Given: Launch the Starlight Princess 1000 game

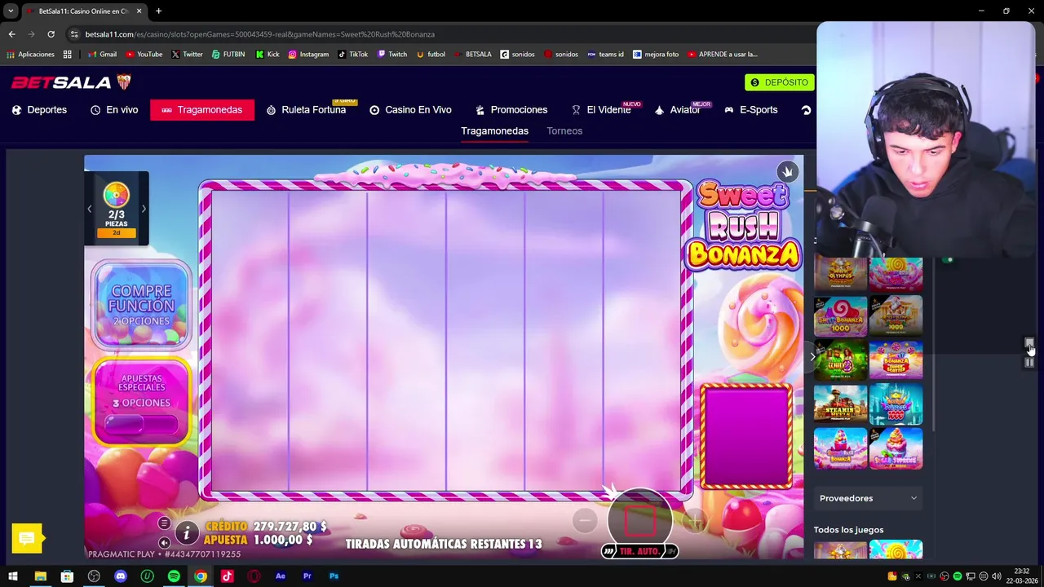Looking at the screenshot, I should pos(896,404).
